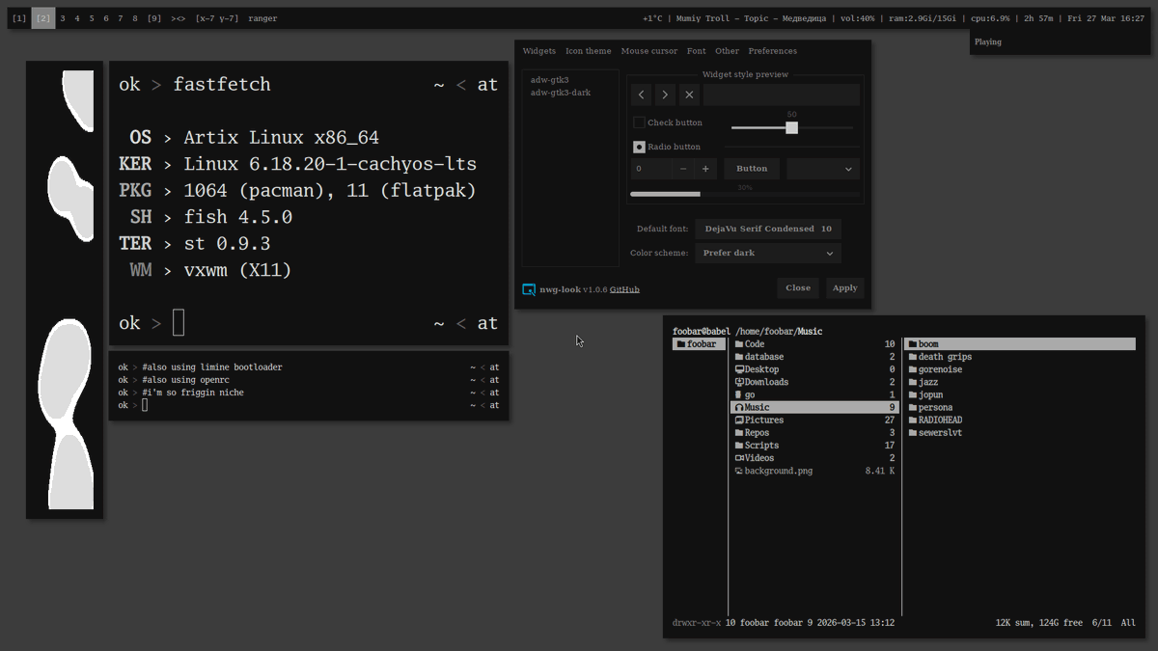Image resolution: width=1158 pixels, height=651 pixels.
Task: Click the Music headphones icon in ranger
Action: [739, 408]
